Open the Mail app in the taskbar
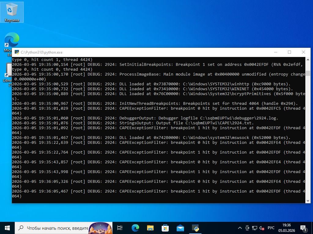This screenshot has width=313, height=234. [180, 228]
